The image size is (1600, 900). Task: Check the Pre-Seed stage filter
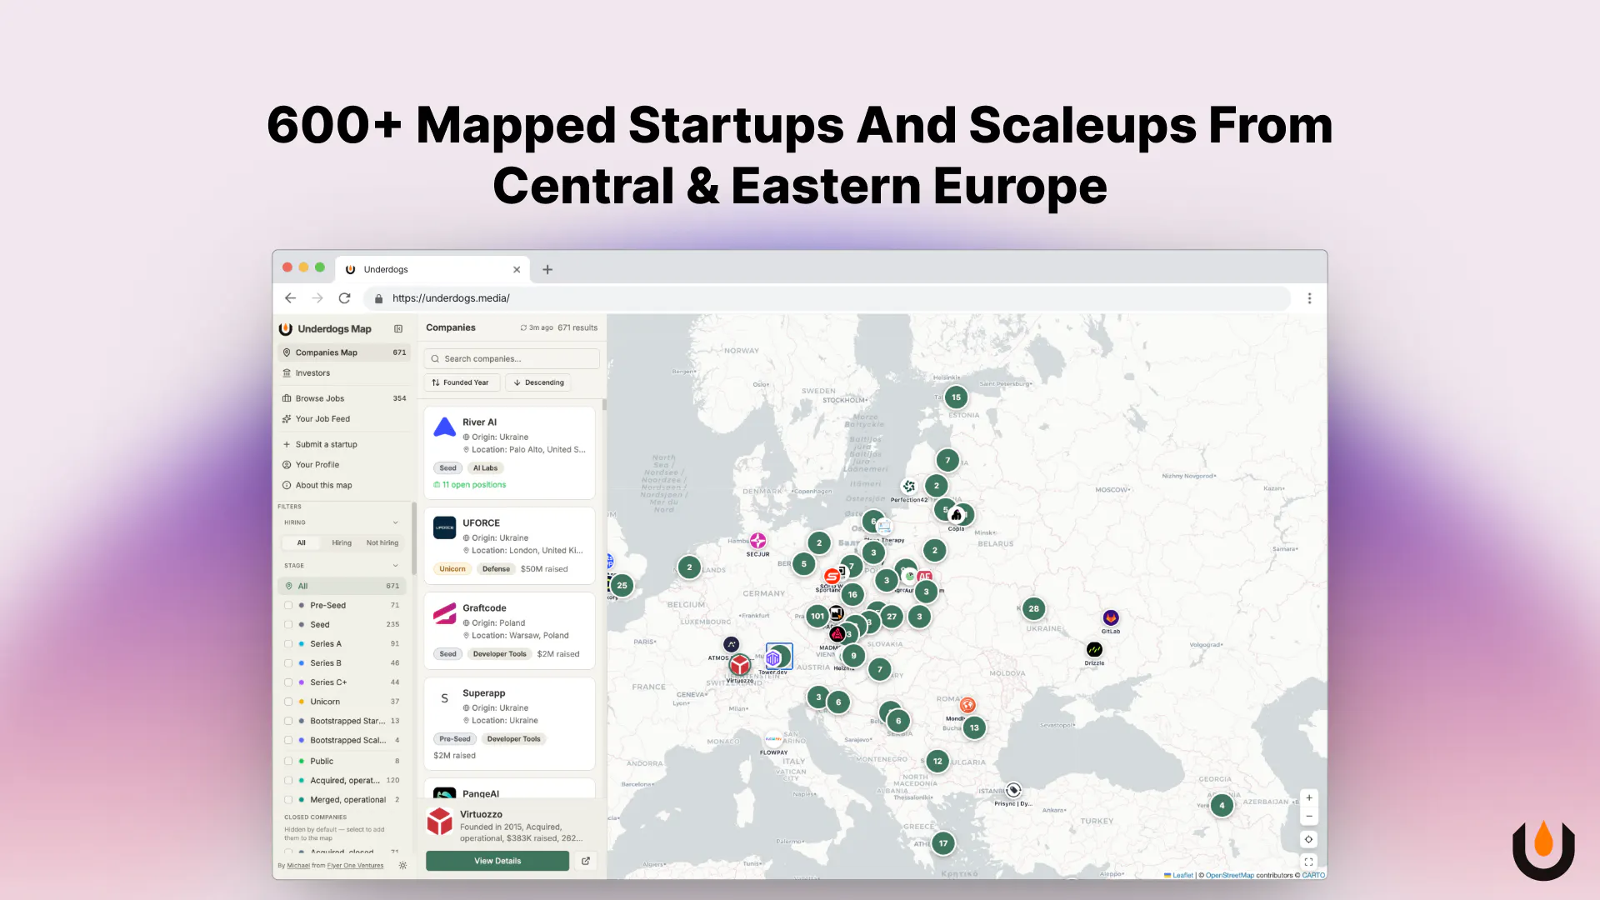[288, 606]
